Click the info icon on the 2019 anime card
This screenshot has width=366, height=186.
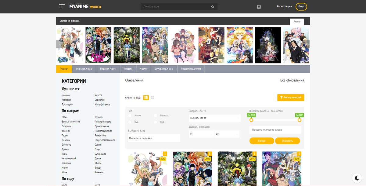(x=165, y=154)
